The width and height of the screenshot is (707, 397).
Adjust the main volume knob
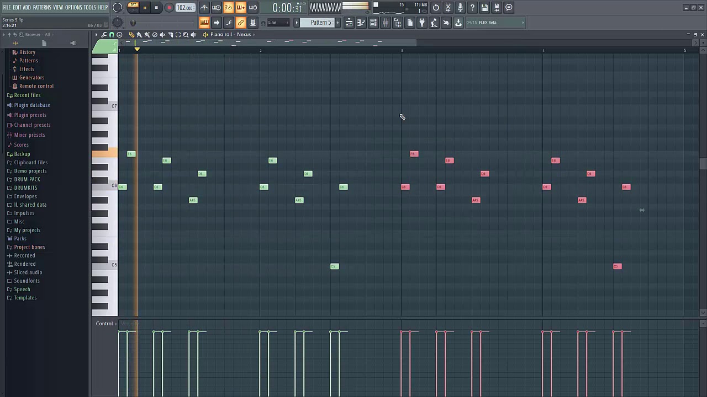(x=117, y=8)
